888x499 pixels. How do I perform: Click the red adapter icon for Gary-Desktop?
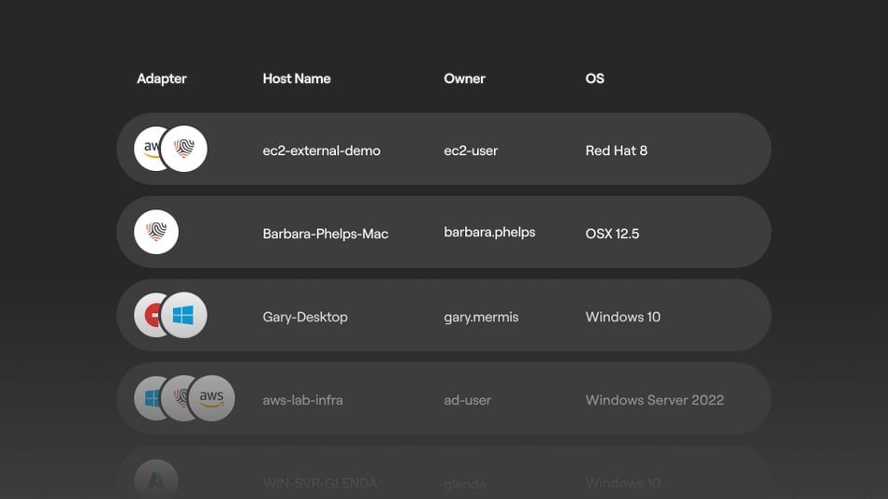point(148,316)
